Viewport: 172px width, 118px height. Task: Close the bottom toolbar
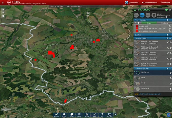coord(115,114)
